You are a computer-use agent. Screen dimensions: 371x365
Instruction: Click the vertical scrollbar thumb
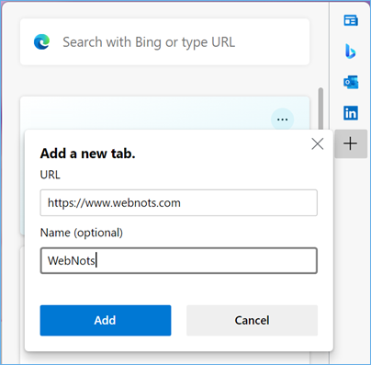pyautogui.click(x=320, y=108)
